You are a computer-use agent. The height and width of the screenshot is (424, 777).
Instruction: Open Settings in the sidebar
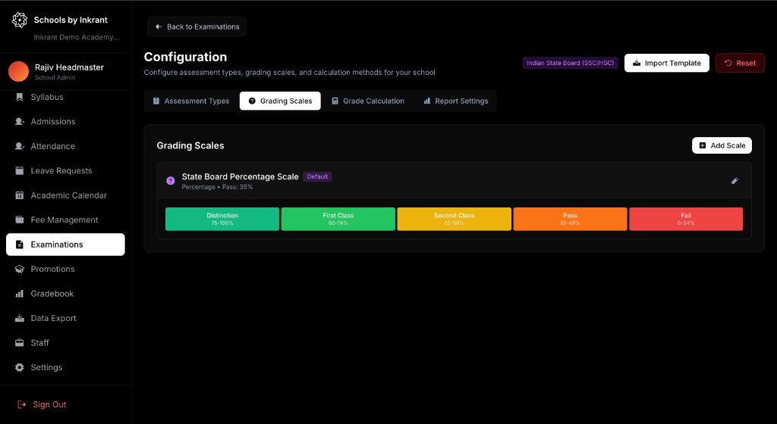coord(65,367)
